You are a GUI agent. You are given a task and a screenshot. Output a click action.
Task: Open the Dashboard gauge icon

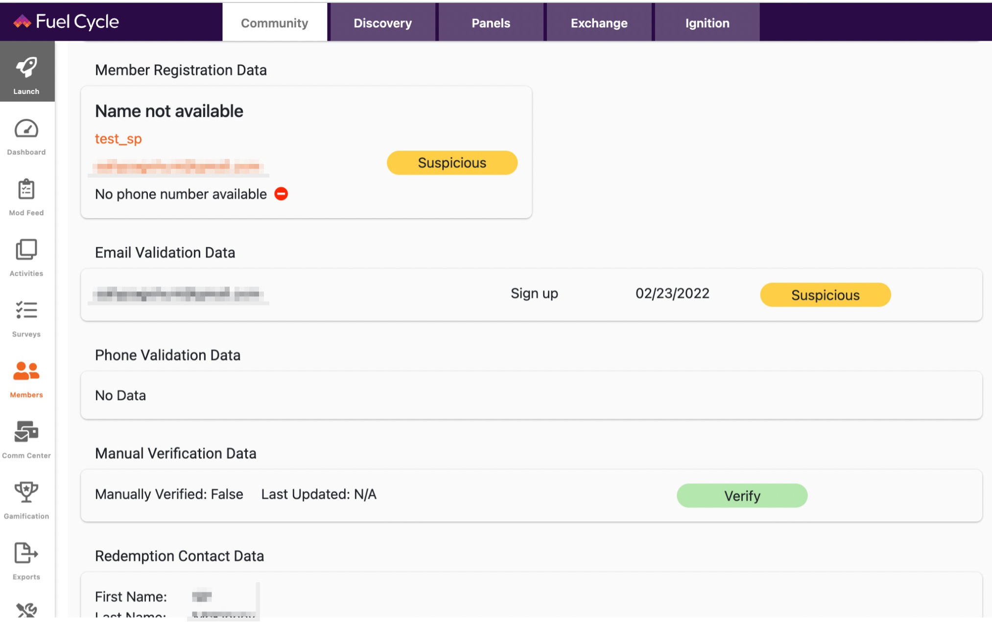26,129
